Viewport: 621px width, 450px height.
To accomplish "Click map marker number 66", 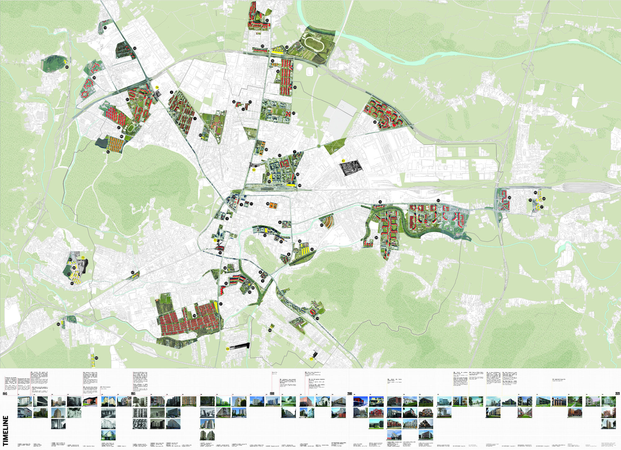I will (x=58, y=324).
